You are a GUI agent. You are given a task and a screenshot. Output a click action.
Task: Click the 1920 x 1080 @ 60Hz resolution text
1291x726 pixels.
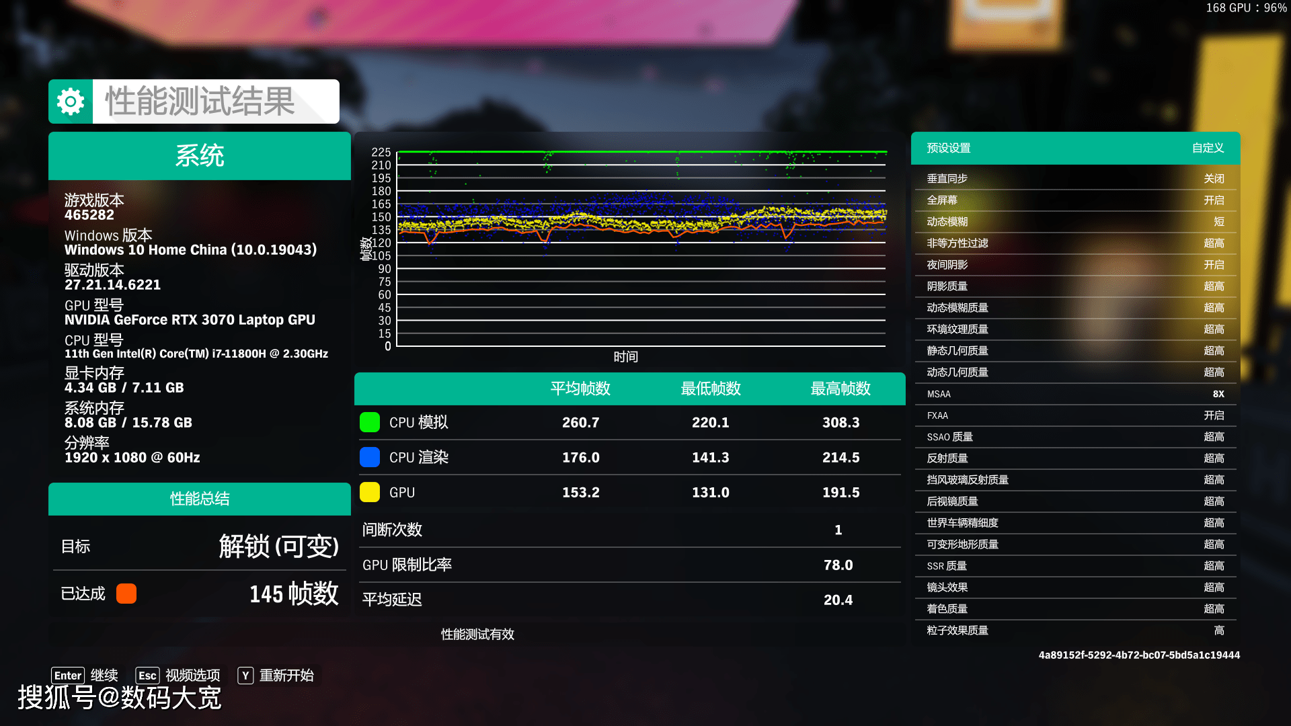click(132, 458)
